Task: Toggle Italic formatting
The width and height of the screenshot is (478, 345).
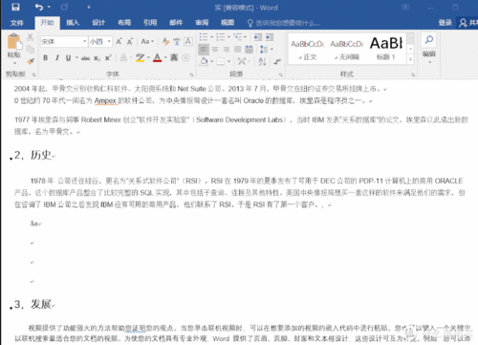Action: [x=57, y=57]
